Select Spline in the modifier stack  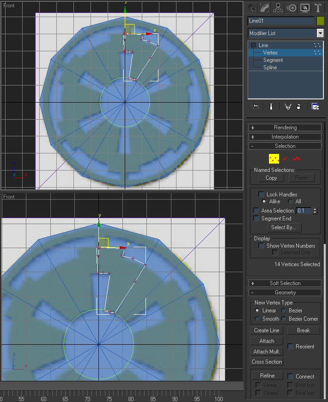point(270,67)
